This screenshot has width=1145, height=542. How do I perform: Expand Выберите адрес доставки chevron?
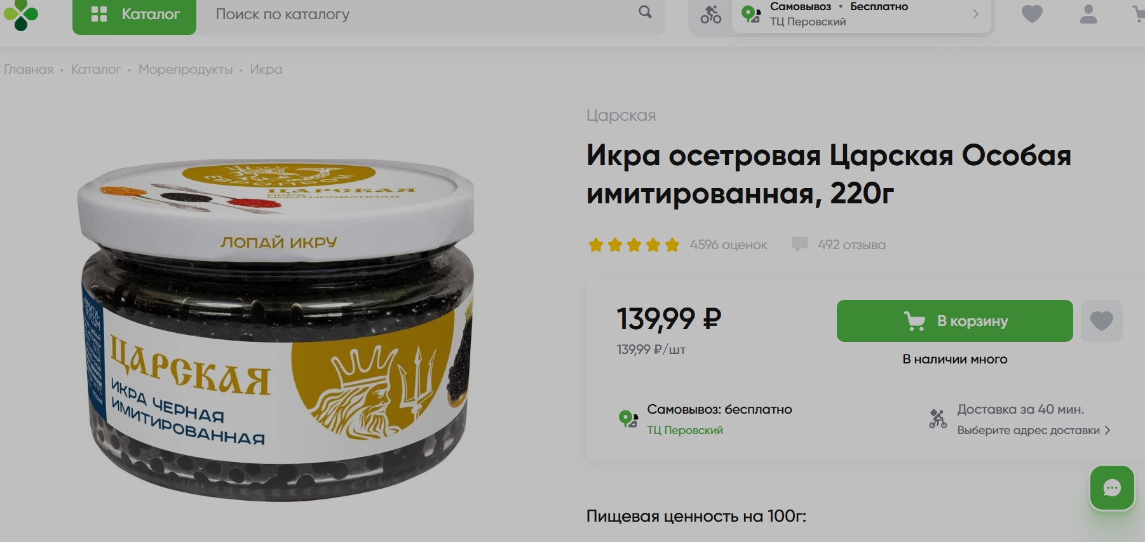1108,430
